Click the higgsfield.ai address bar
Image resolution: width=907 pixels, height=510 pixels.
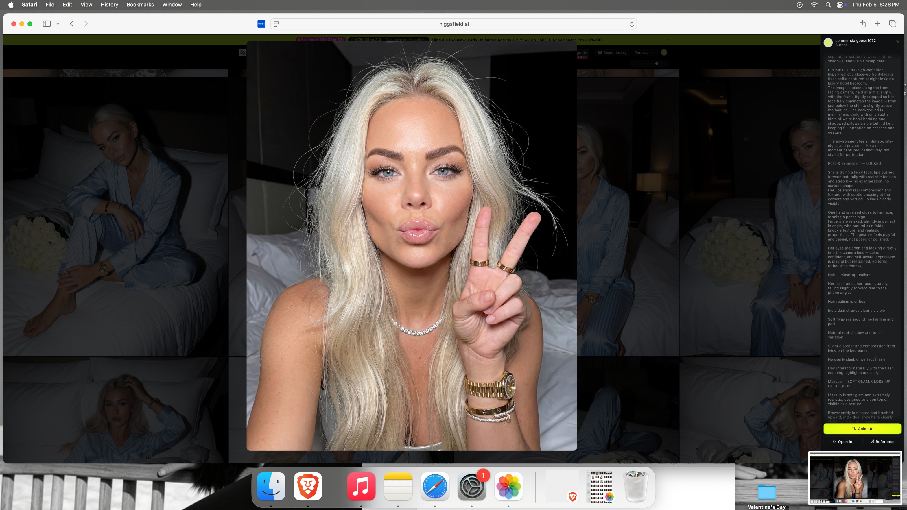click(454, 24)
